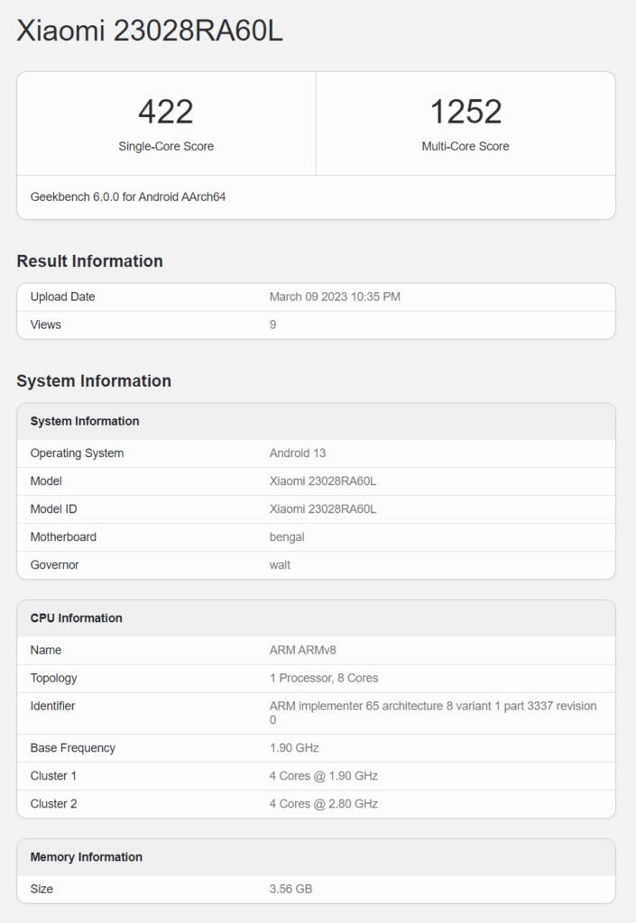The width and height of the screenshot is (636, 923).
Task: Click the large System Information section heading
Action: click(x=94, y=381)
